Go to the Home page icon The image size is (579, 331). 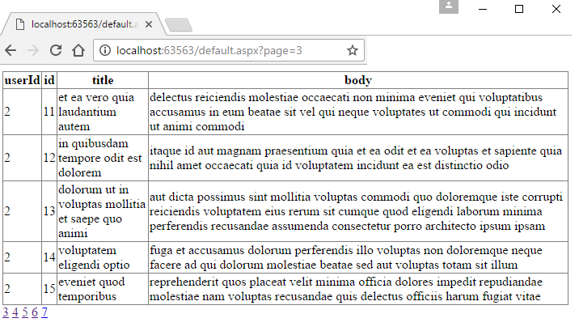[x=78, y=50]
